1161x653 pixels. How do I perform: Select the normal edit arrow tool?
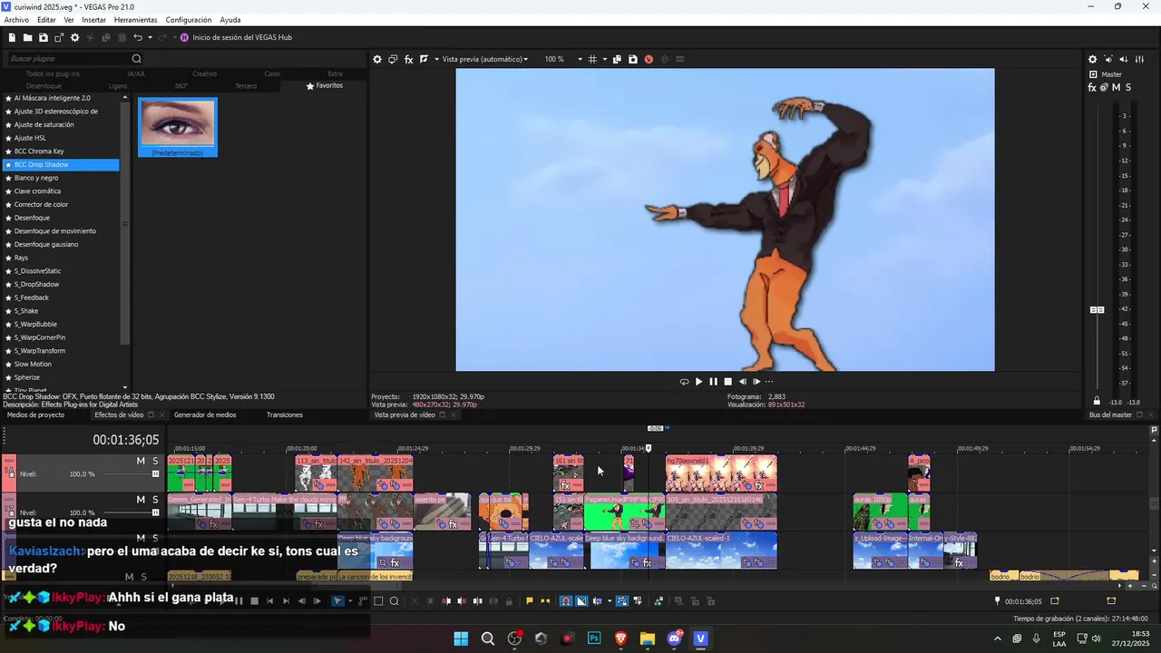(337, 601)
